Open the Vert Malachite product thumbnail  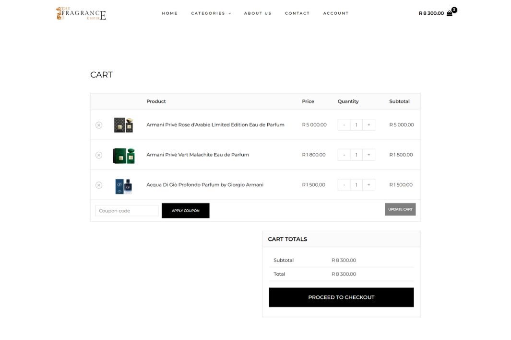[123, 156]
